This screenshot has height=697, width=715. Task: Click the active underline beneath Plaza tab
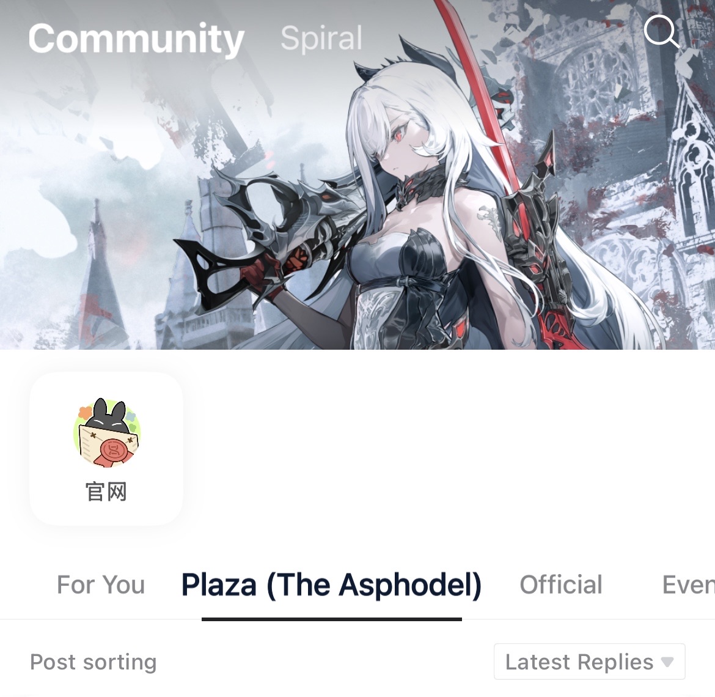click(331, 619)
